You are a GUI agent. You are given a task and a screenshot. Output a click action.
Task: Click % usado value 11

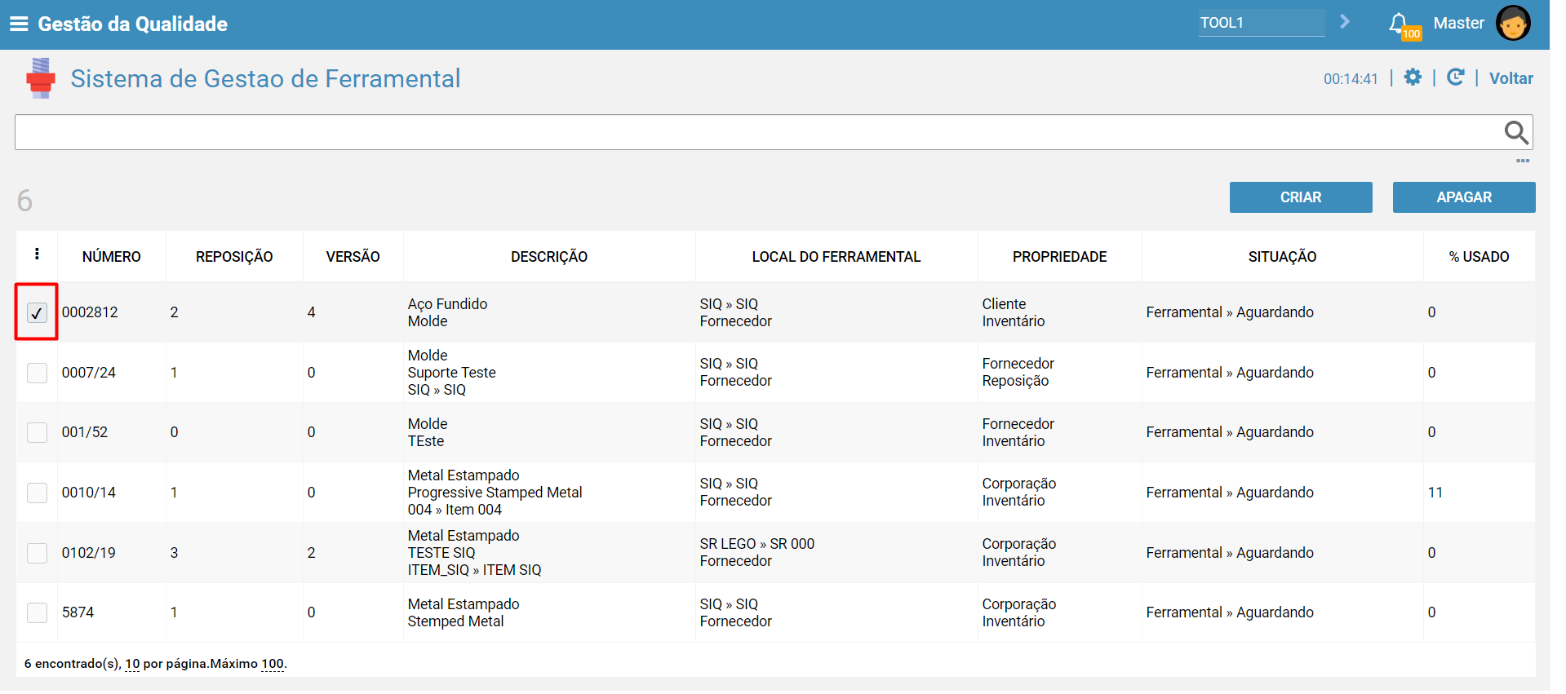pos(1435,493)
